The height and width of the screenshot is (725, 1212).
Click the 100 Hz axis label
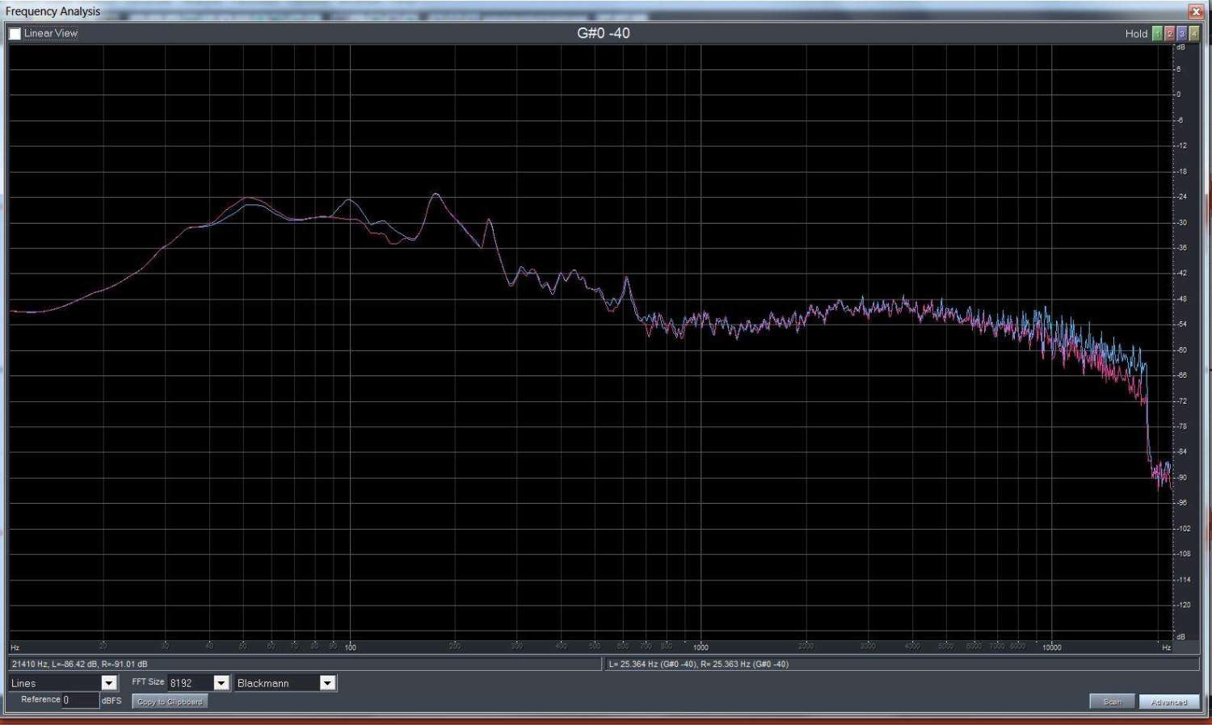[x=350, y=647]
